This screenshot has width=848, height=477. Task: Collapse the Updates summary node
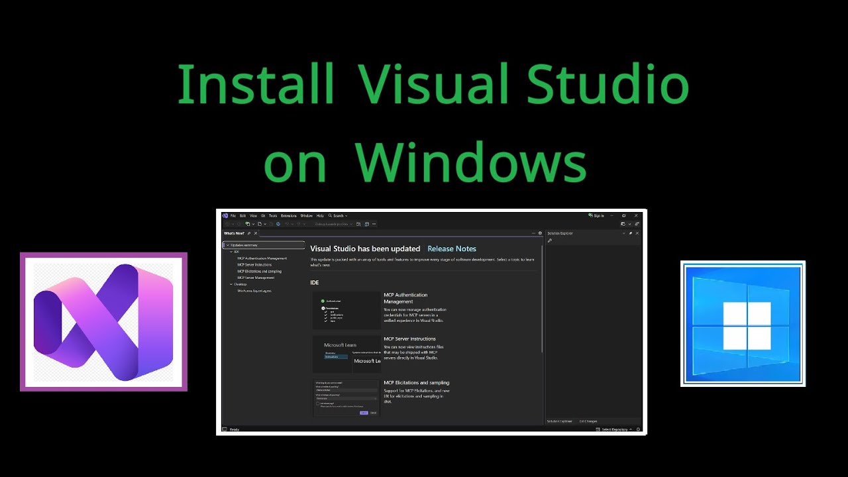[227, 245]
